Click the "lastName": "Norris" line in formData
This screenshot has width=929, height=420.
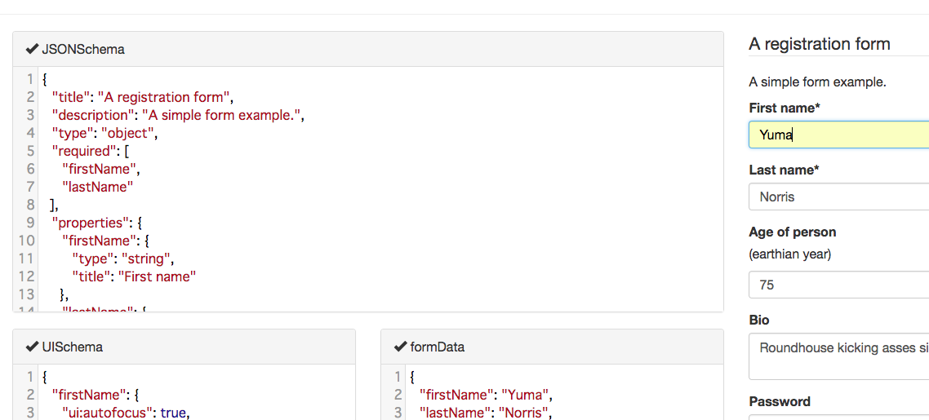[x=486, y=413]
